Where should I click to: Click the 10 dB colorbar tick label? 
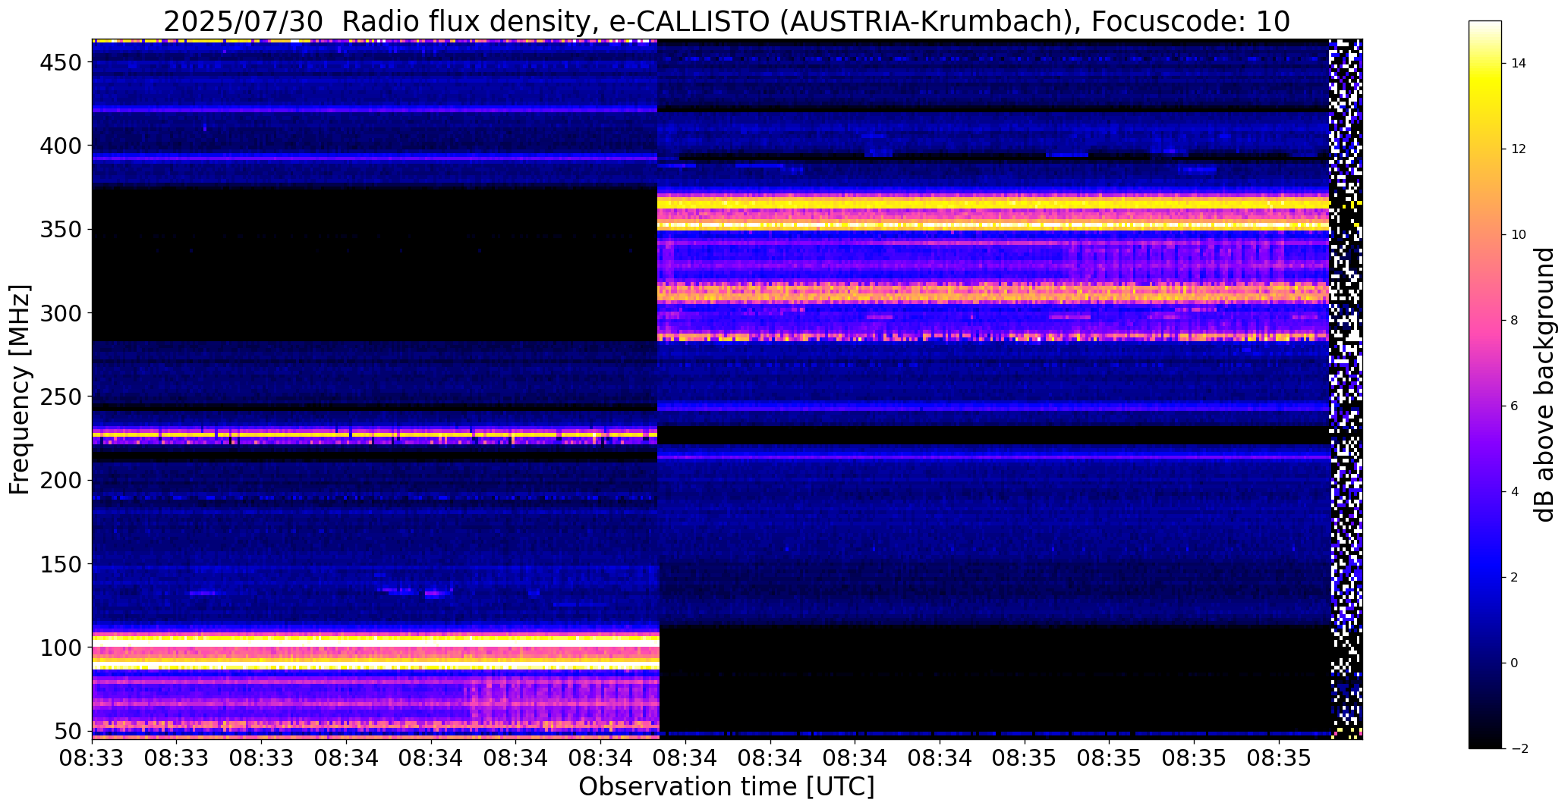pyautogui.click(x=1519, y=235)
